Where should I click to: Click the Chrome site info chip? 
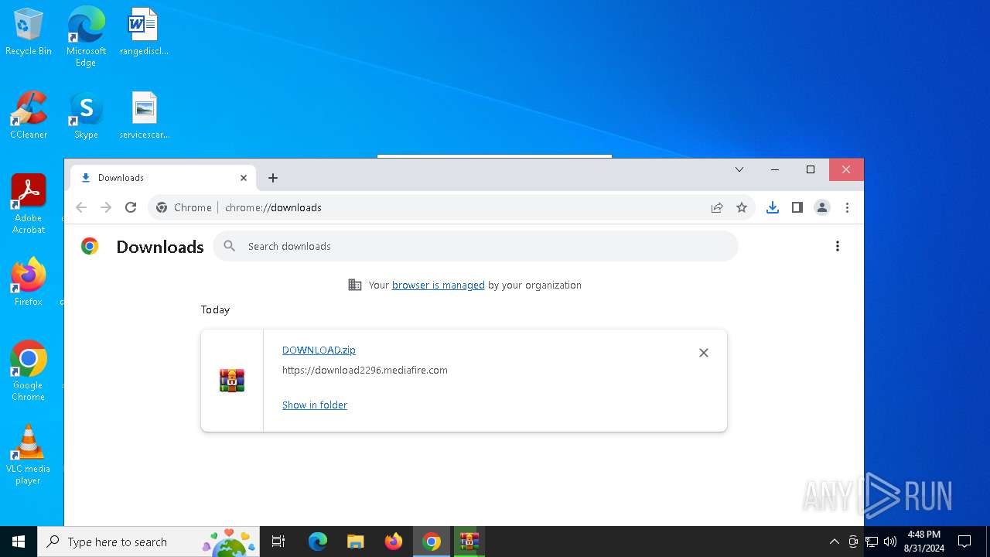pos(184,207)
